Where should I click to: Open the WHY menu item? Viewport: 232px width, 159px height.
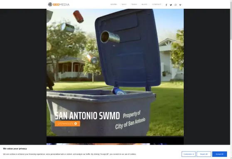124,5
